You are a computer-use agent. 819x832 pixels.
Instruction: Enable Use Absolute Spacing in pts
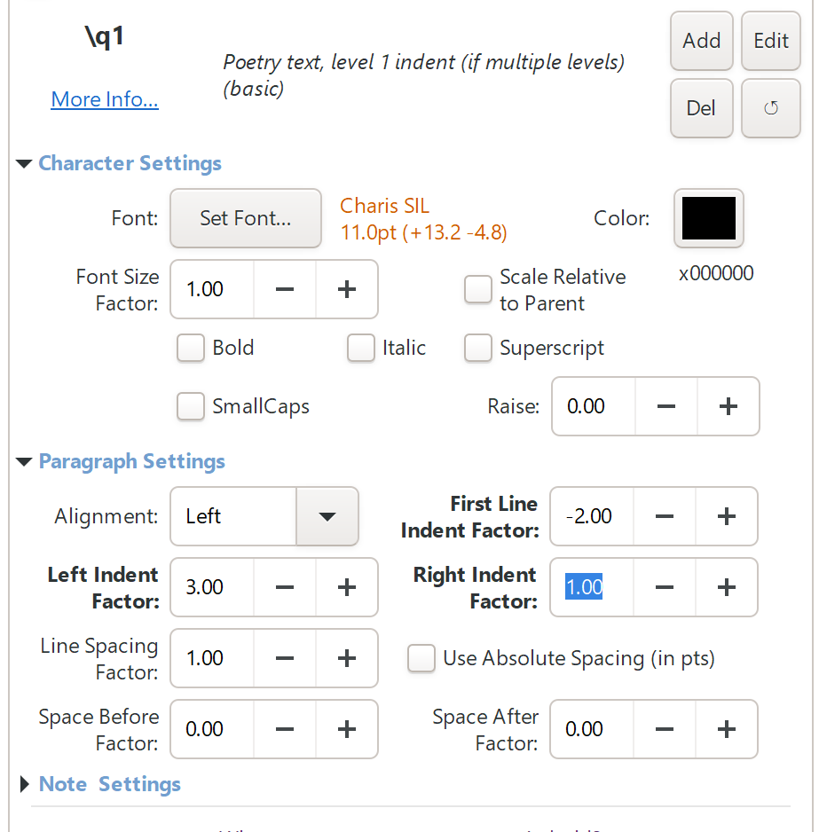point(421,658)
